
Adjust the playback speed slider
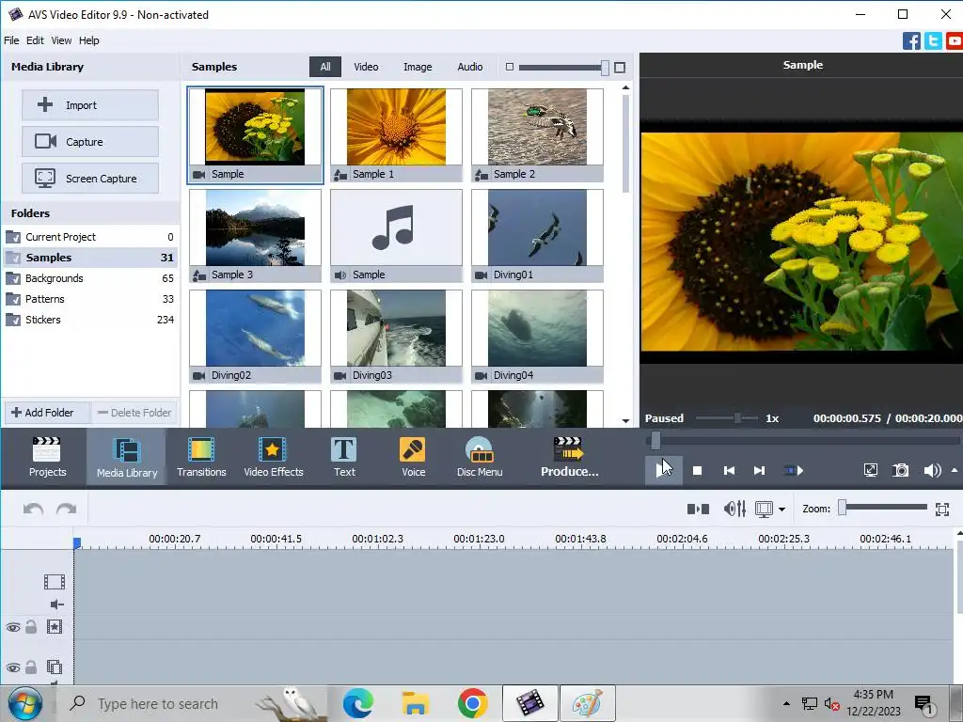737,418
